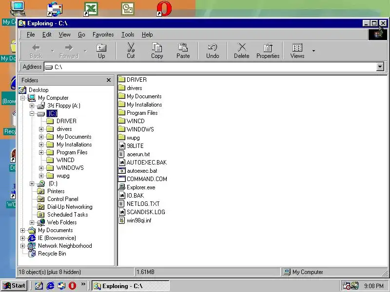Expand the Network Neighborhood node
The width and height of the screenshot is (390, 292).
click(x=22, y=246)
